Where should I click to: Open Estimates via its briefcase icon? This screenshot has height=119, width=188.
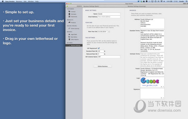[69, 14]
